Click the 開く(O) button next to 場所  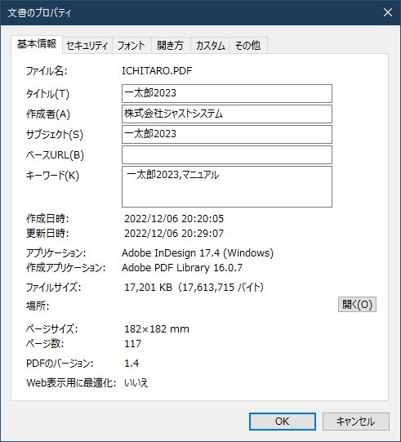357,305
